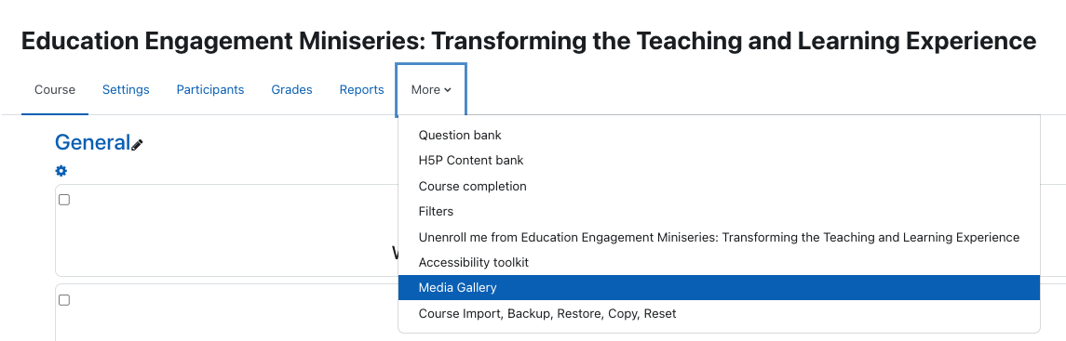Screen dimensions: 1066x341
Task: Select Question bank from the menu
Action: (x=720, y=135)
